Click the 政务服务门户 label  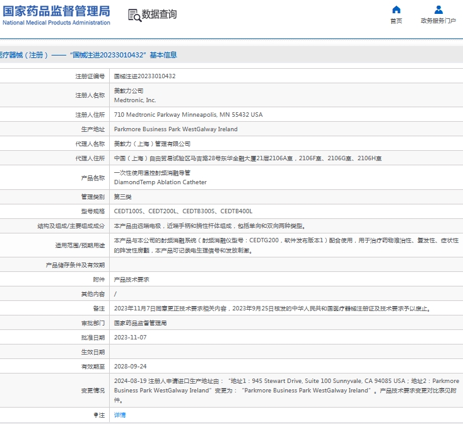tap(438, 21)
